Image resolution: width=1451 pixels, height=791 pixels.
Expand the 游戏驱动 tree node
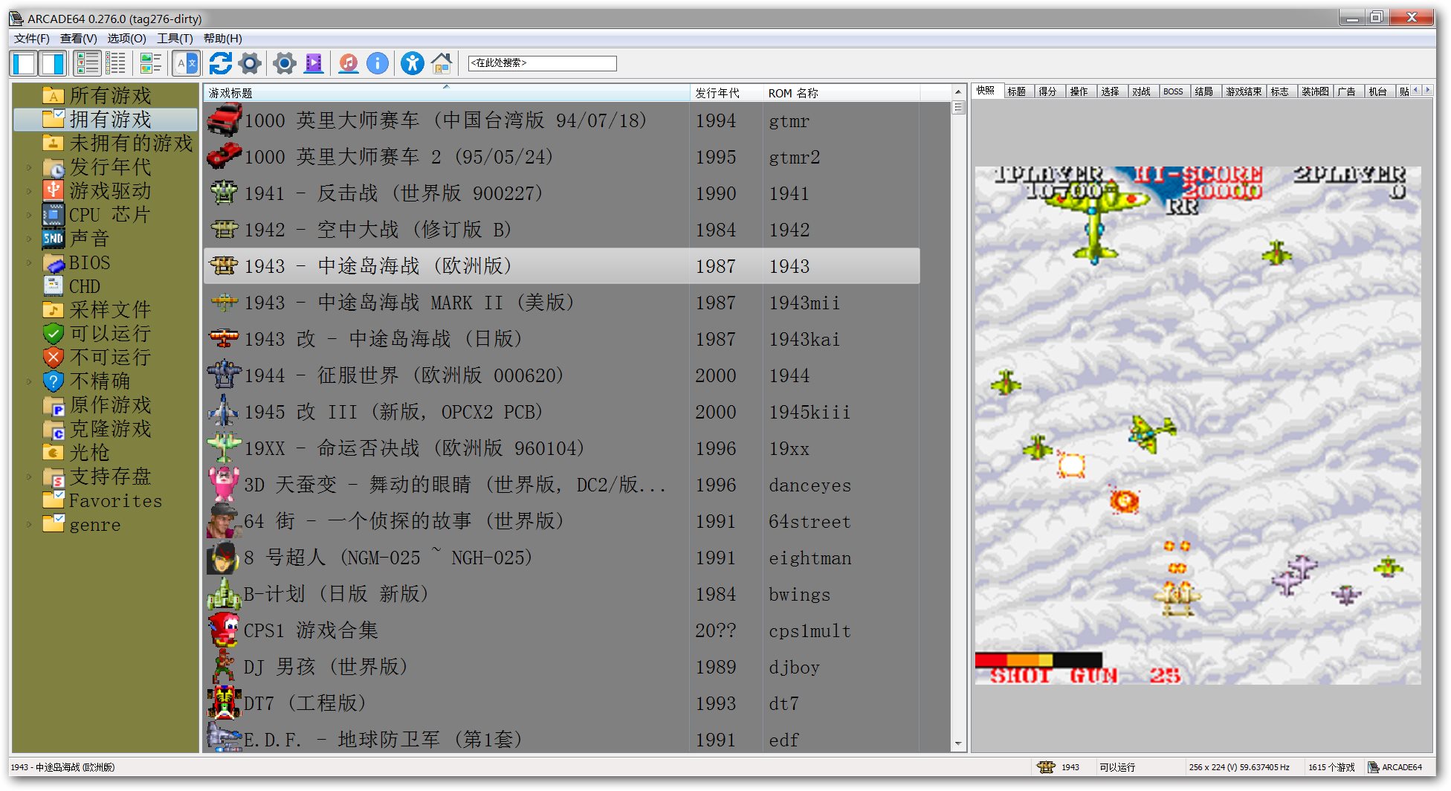pos(29,191)
